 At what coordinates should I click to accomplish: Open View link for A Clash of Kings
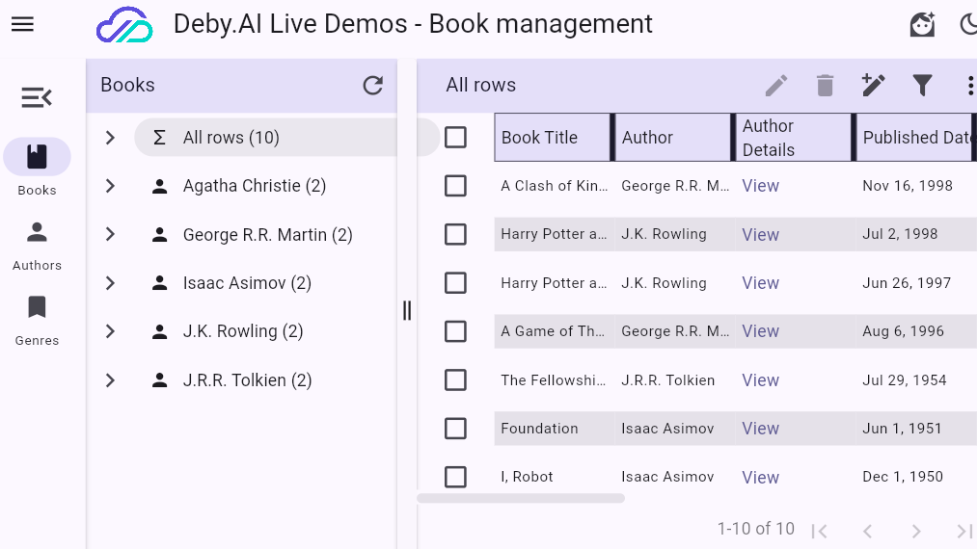760,186
